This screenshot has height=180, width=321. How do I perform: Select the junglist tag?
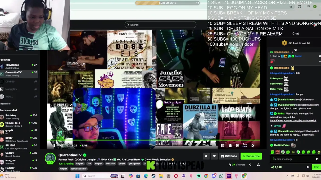coord(63,169)
